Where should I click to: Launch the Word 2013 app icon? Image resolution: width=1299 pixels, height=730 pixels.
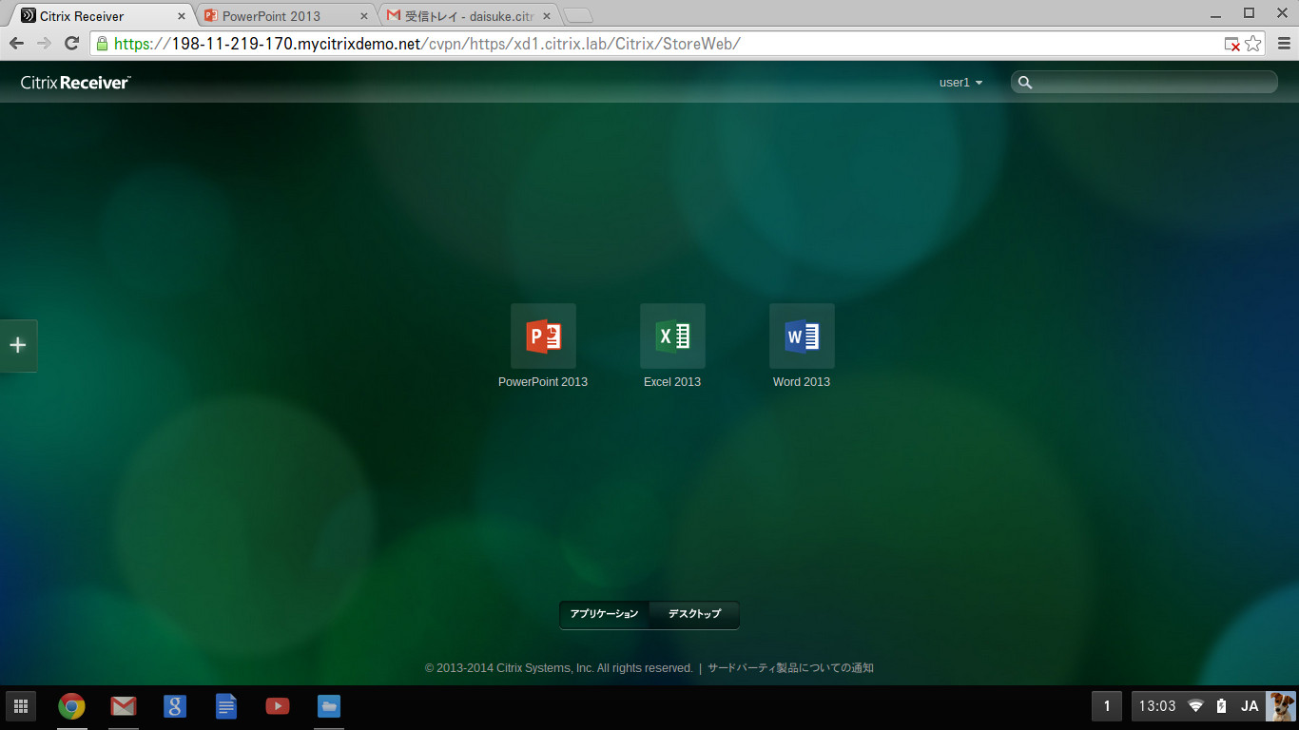pos(802,336)
